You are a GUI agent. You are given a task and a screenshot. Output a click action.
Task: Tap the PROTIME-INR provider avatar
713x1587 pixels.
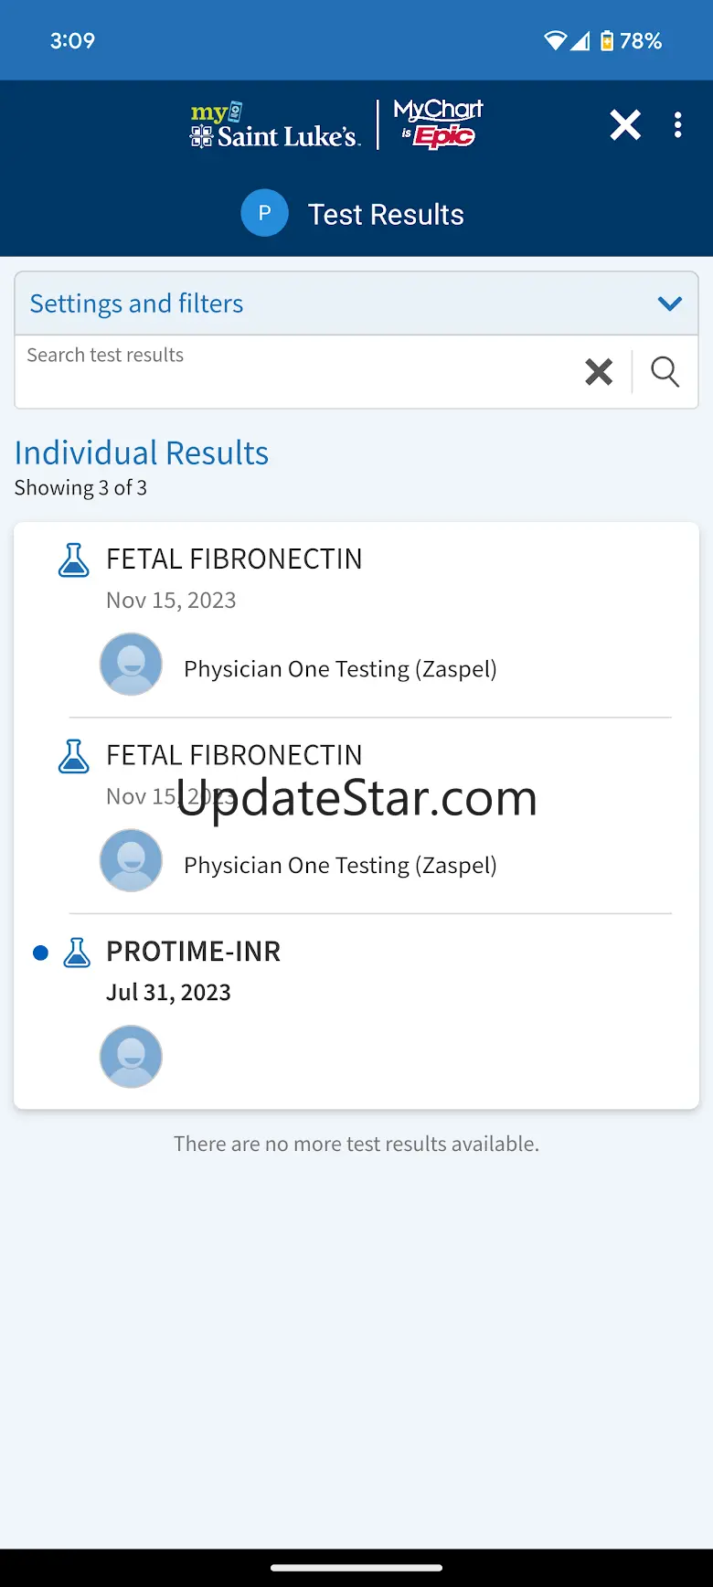coord(131,1057)
